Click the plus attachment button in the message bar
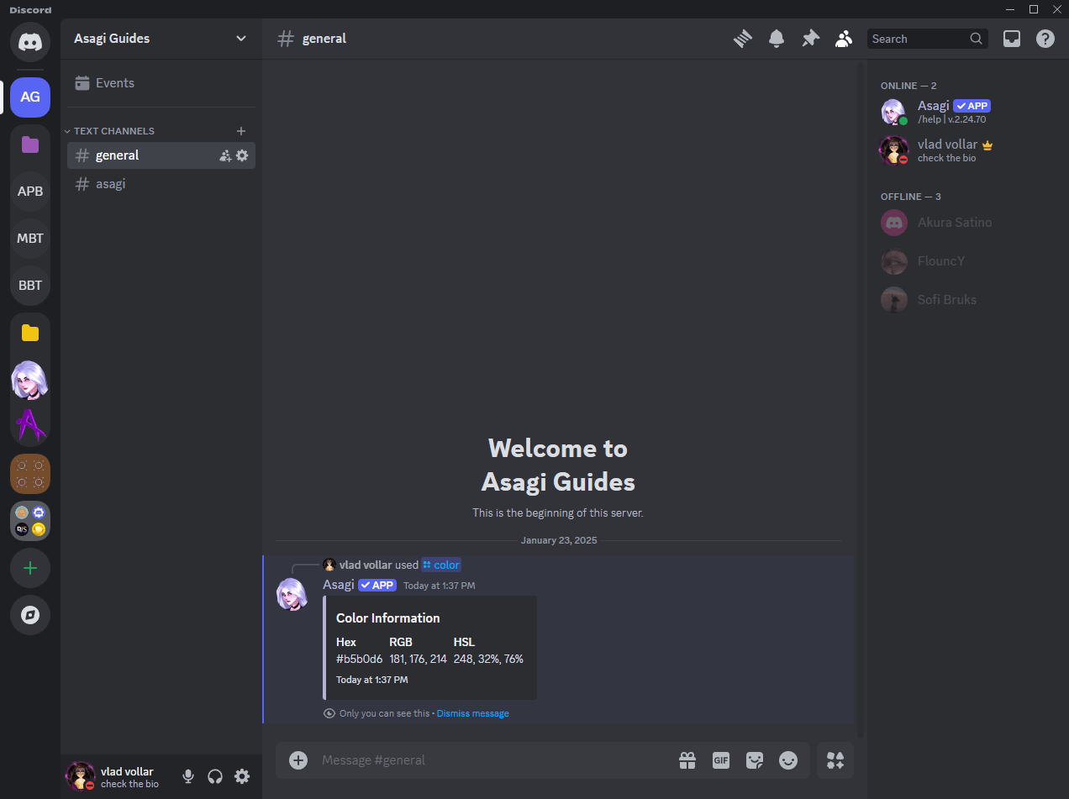The height and width of the screenshot is (799, 1069). point(298,760)
